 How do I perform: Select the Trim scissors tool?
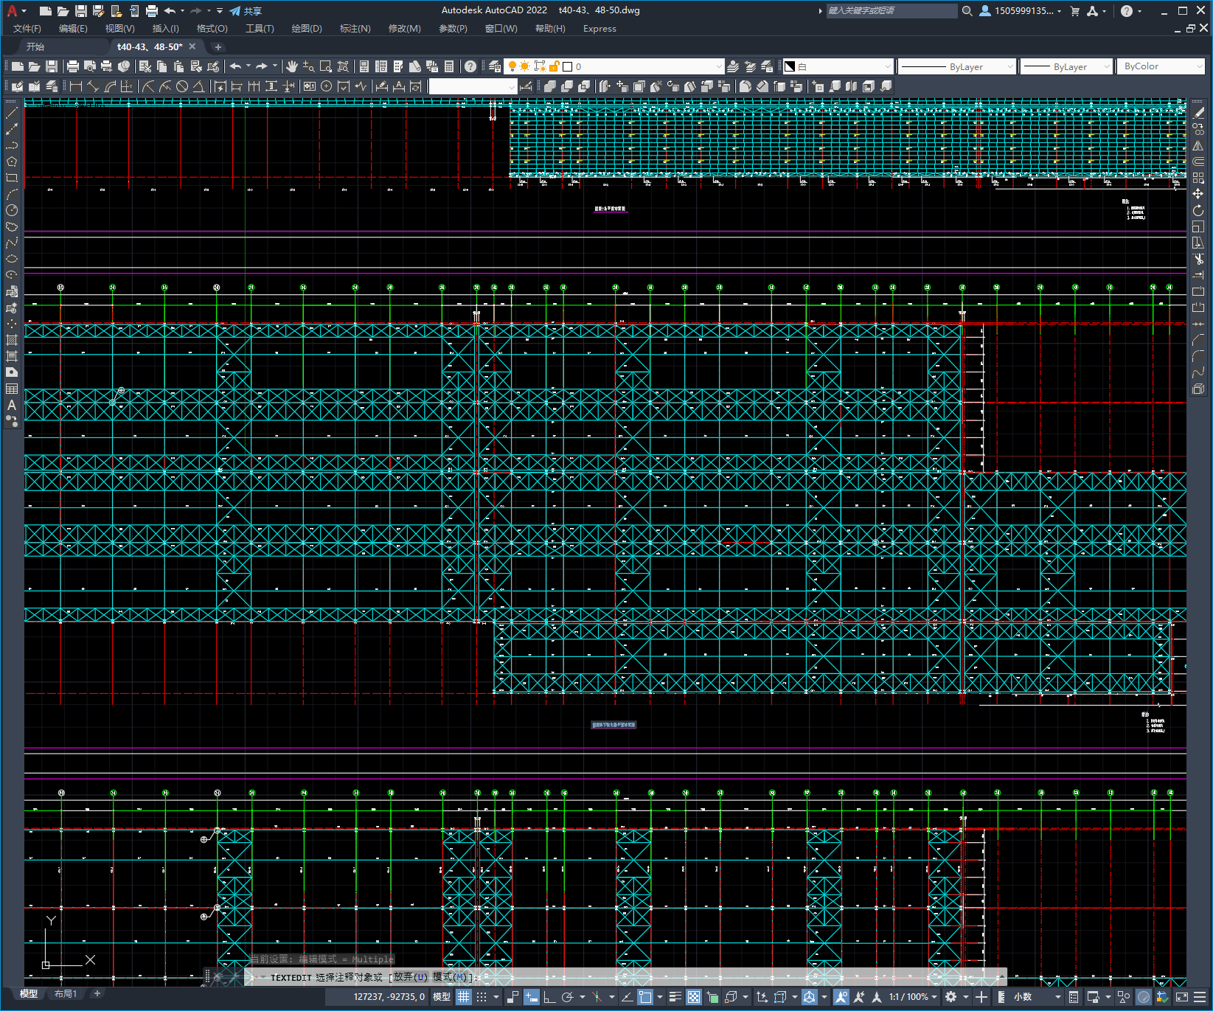pos(1198,259)
